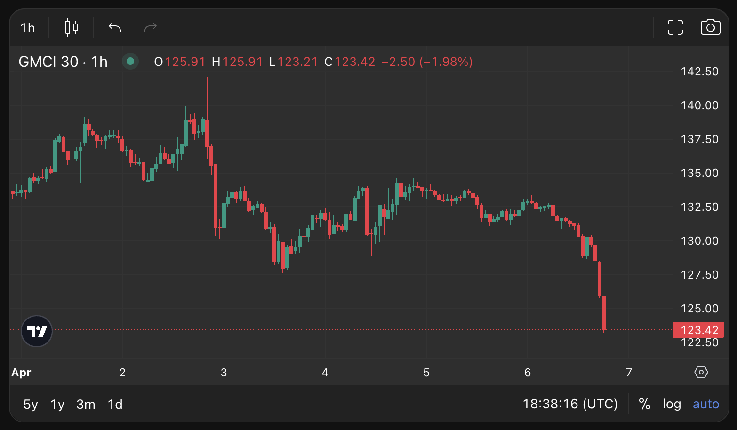Click the TradingView logo badge
This screenshot has height=430, width=737.
tap(37, 331)
